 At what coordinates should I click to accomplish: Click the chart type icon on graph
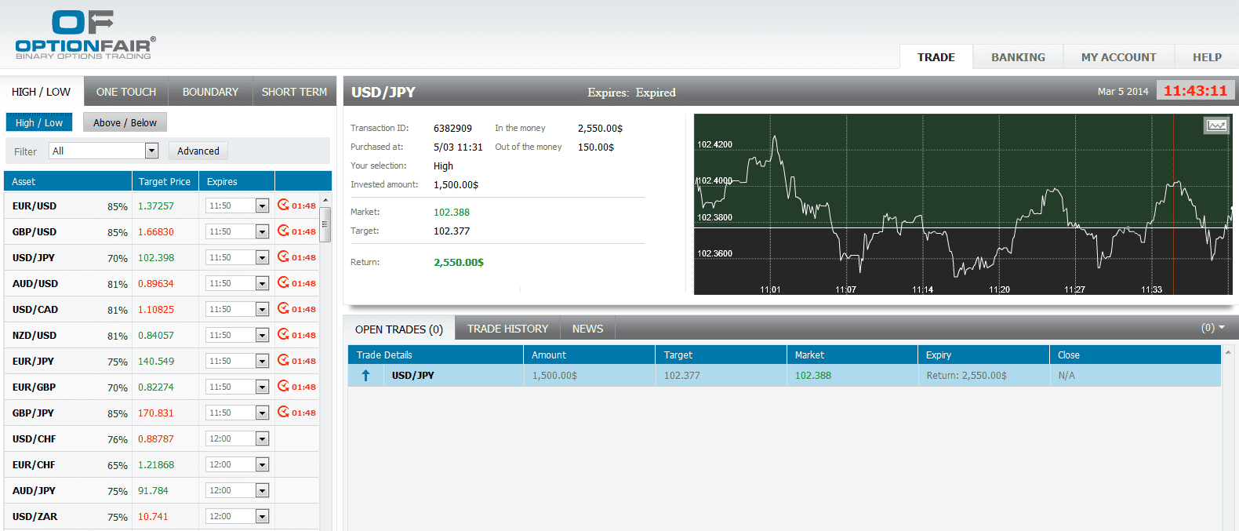pos(1216,125)
